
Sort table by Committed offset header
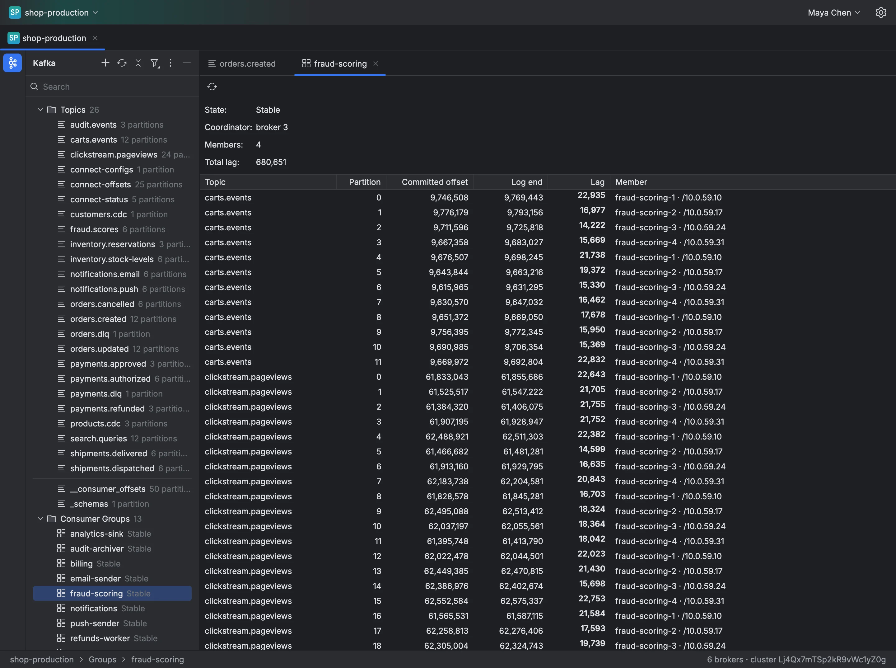coord(430,182)
